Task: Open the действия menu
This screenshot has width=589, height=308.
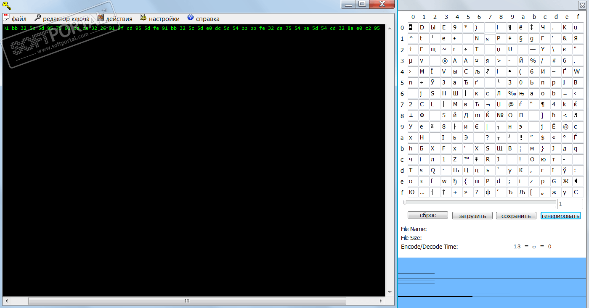Action: [x=115, y=18]
